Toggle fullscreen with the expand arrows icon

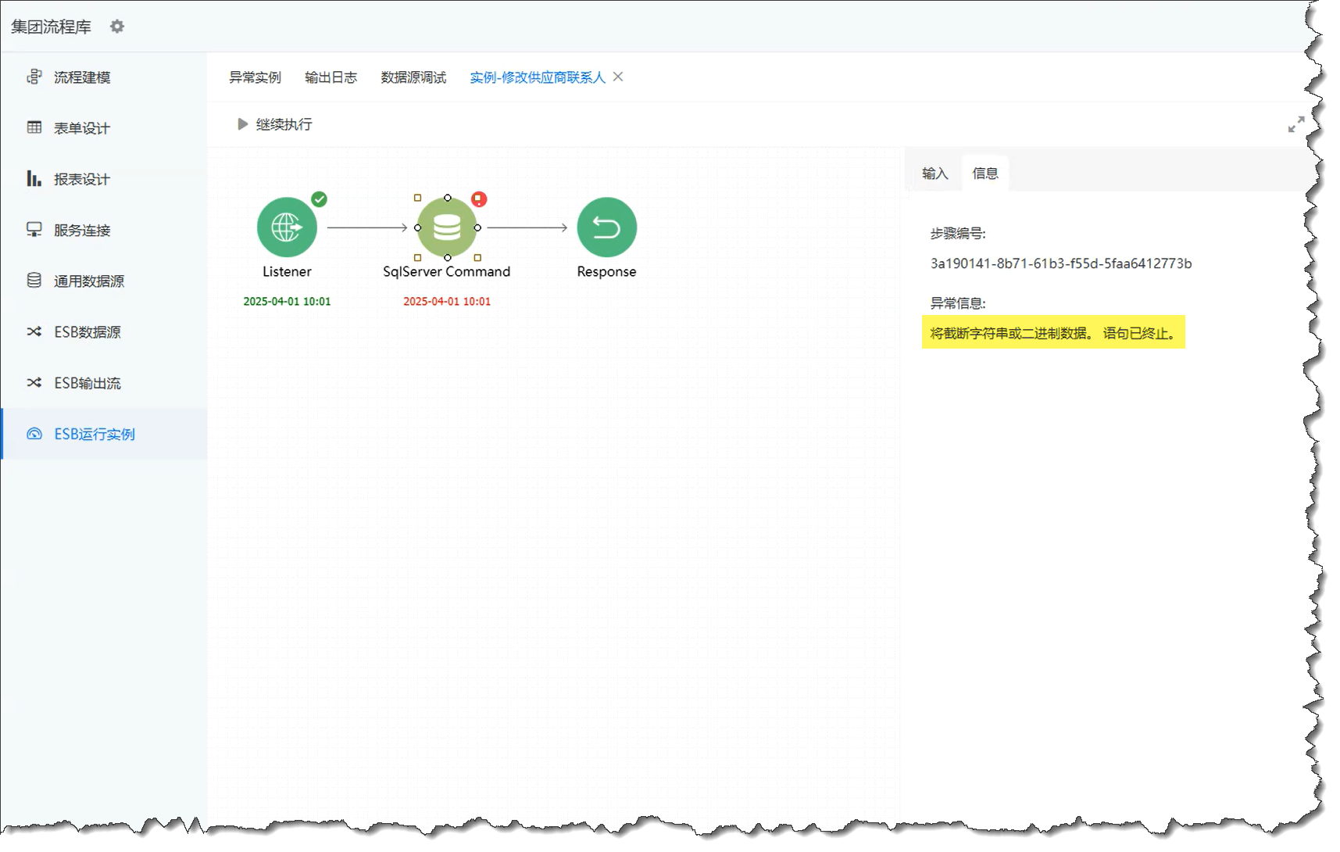pyautogui.click(x=1297, y=123)
